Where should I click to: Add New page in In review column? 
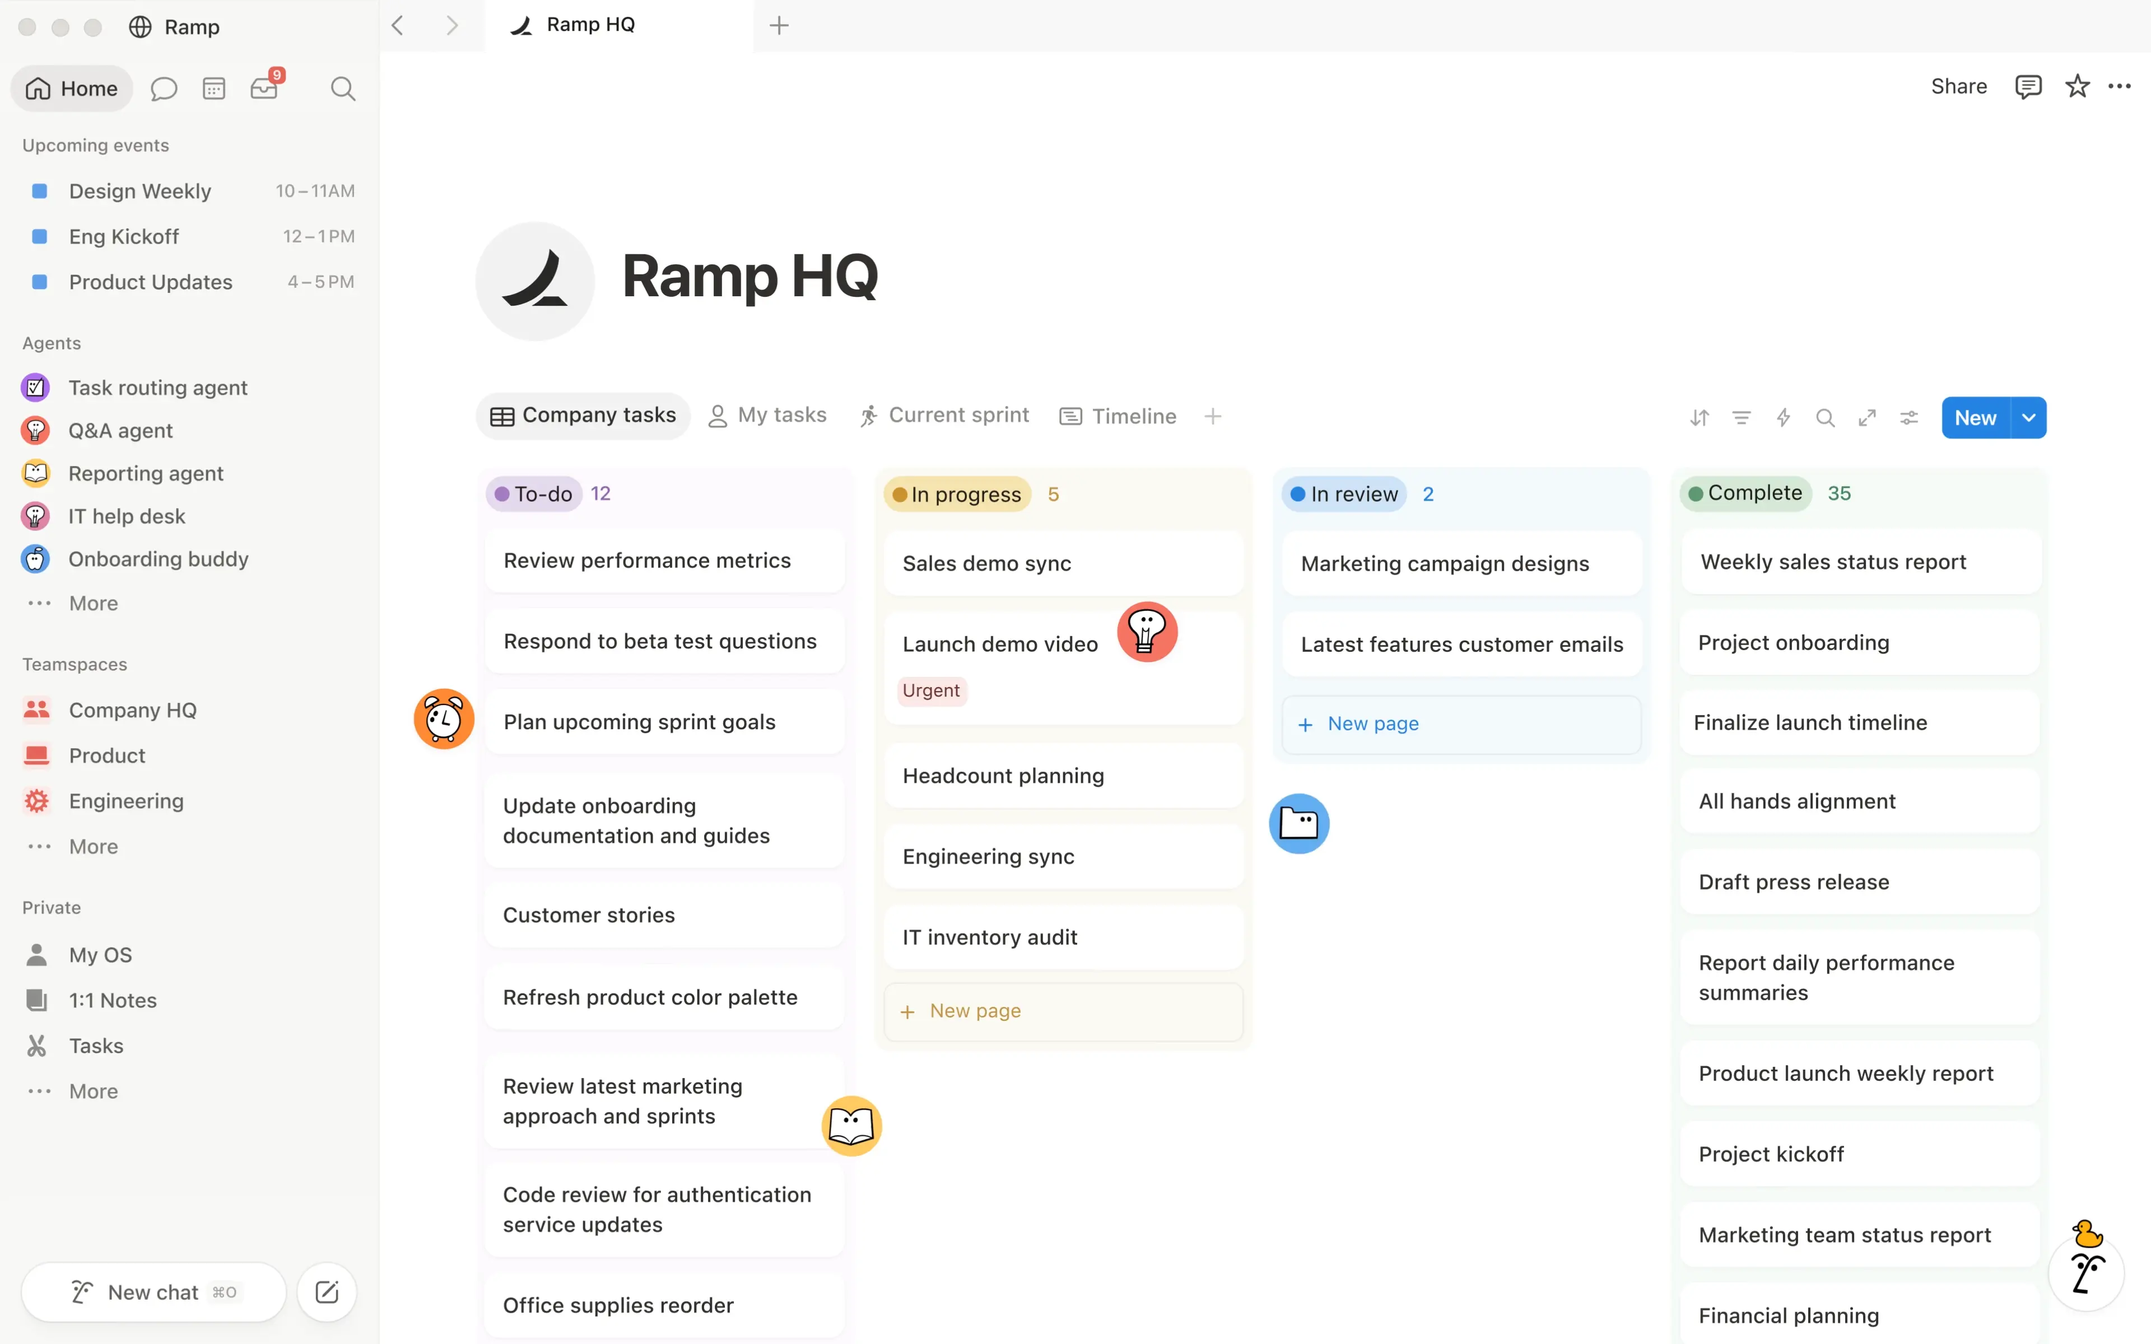pyautogui.click(x=1461, y=724)
